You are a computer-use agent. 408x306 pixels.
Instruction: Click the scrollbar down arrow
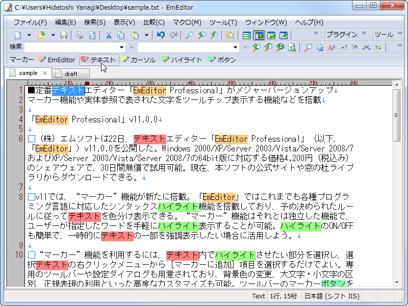coord(397,283)
